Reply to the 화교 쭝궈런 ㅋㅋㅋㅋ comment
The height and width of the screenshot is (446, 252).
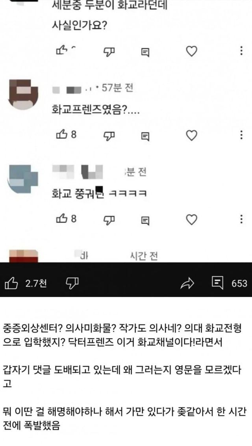pyautogui.click(x=145, y=220)
